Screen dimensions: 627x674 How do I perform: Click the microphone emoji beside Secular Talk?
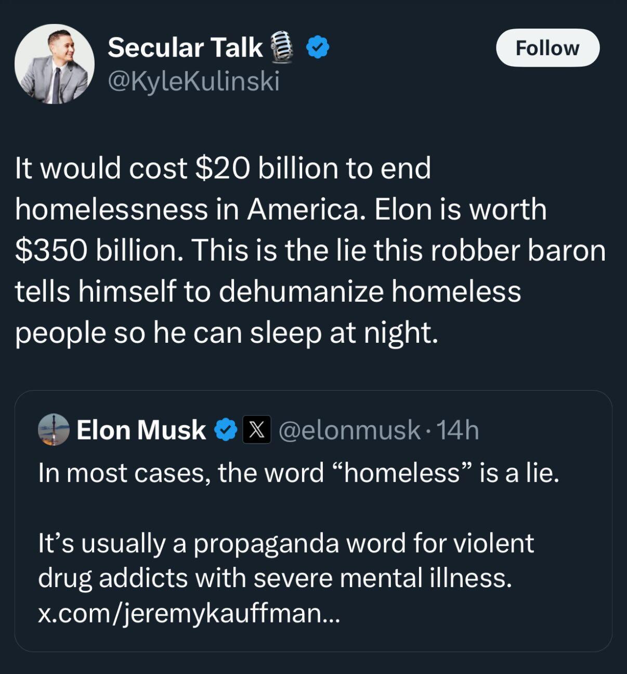(282, 47)
